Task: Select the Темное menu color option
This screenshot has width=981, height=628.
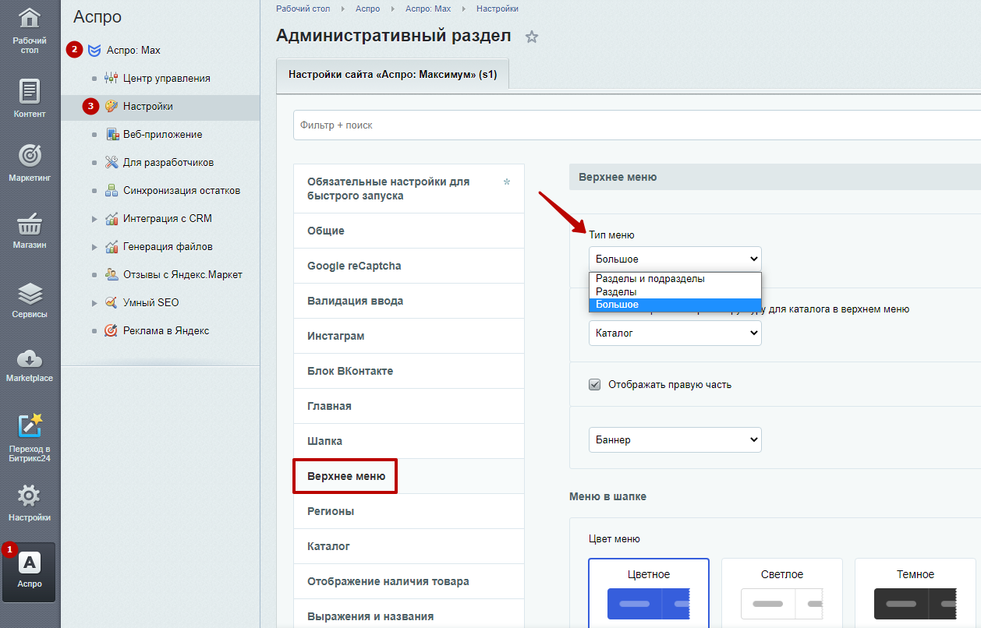Action: 915,592
